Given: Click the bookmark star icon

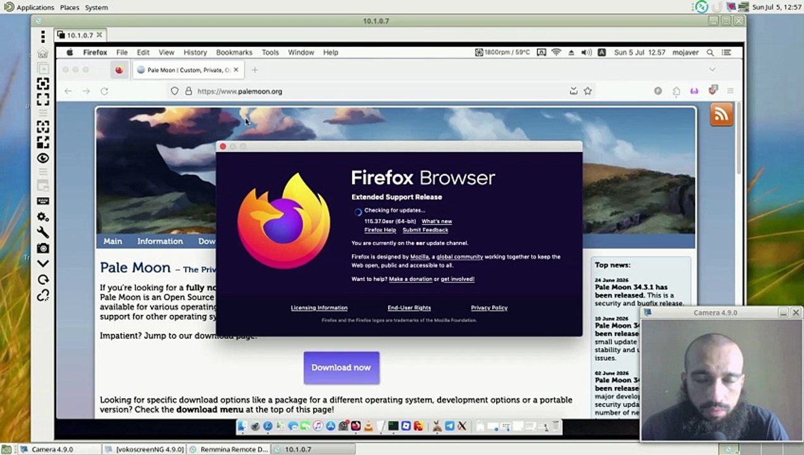Looking at the screenshot, I should 588,91.
